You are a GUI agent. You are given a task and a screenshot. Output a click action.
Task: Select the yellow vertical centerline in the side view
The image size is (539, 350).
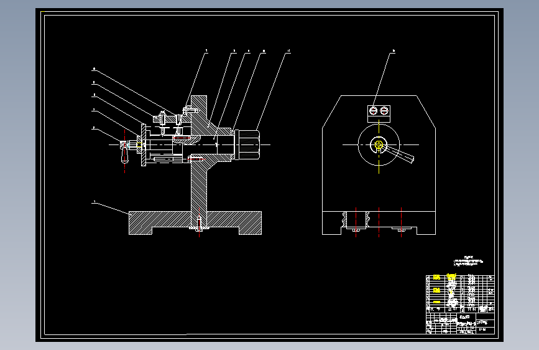pos(379,146)
